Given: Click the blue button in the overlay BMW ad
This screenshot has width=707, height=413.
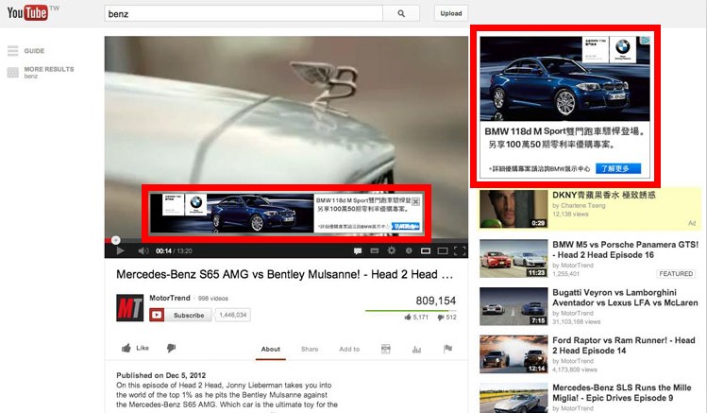Looking at the screenshot, I should click(x=406, y=226).
